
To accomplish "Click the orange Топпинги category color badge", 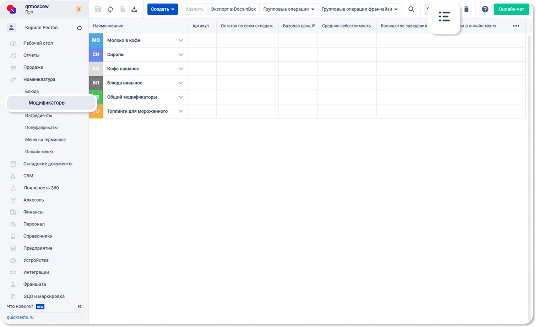I will [96, 111].
